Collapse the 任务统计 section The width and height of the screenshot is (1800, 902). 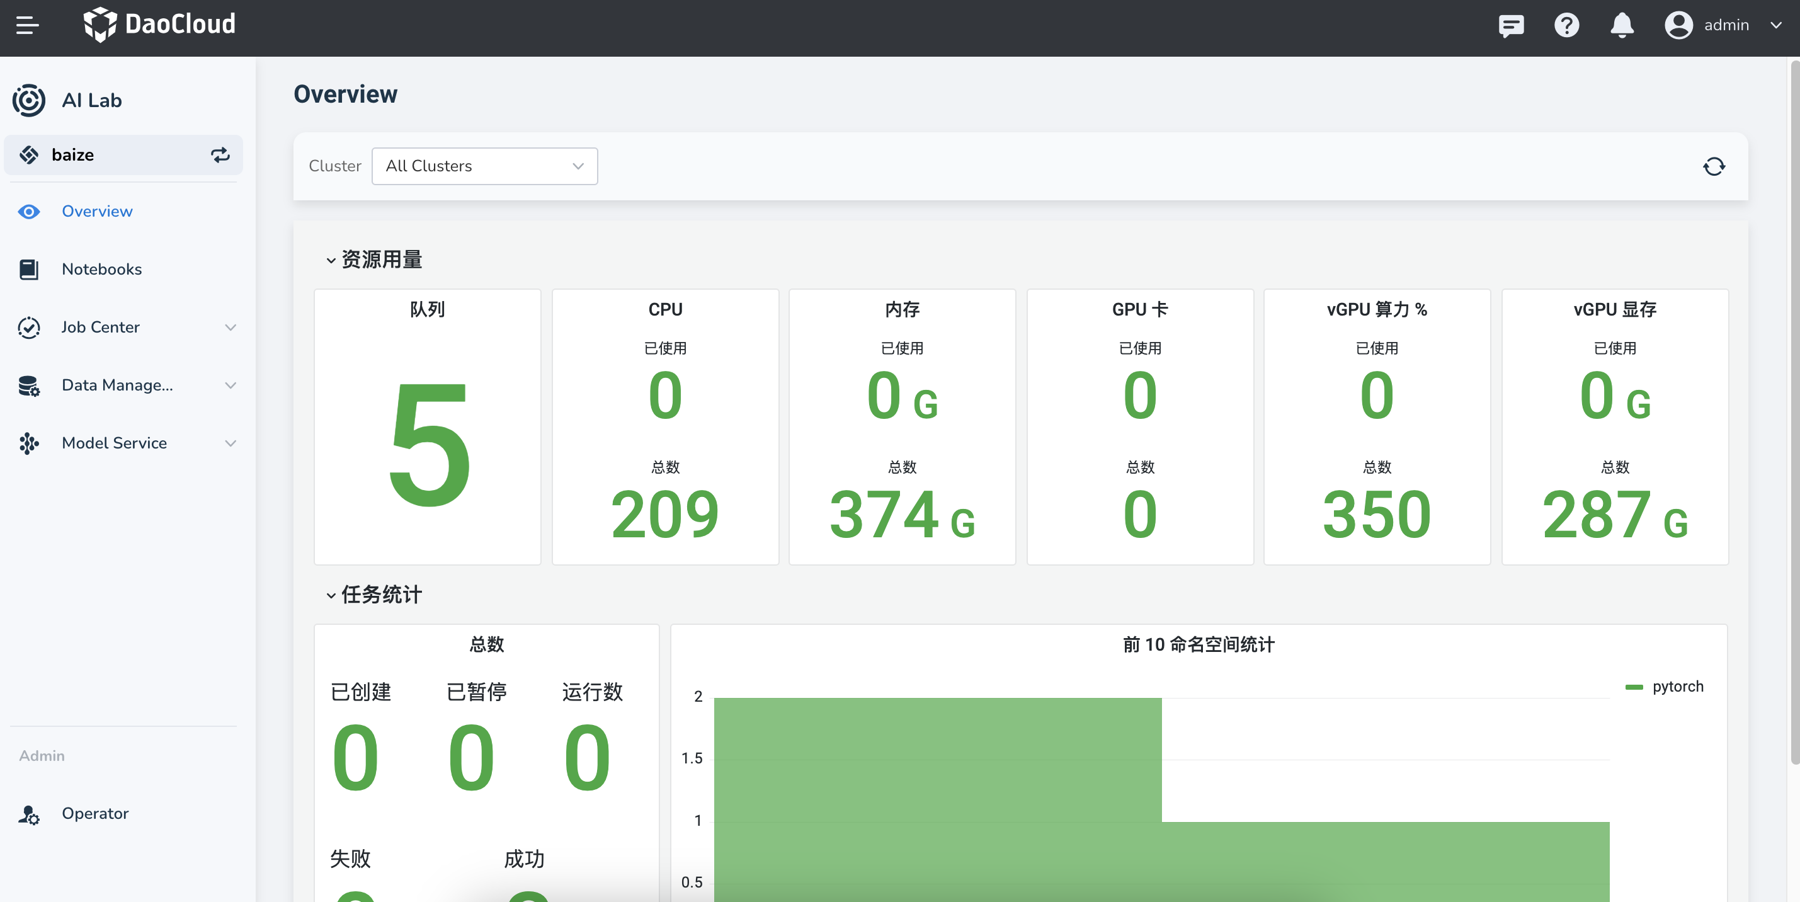331,595
